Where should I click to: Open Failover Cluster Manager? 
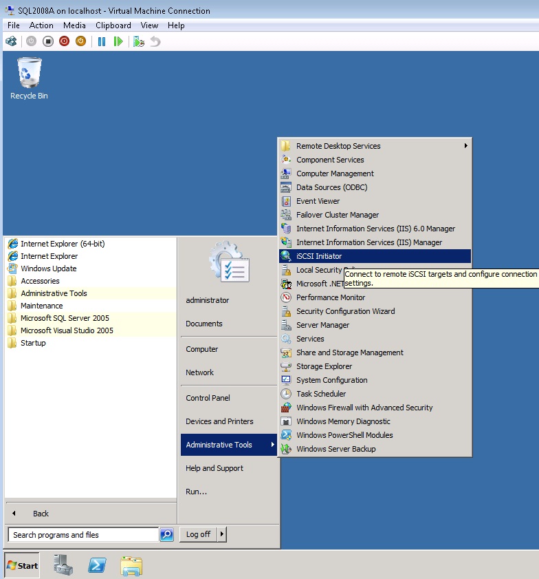375,215
